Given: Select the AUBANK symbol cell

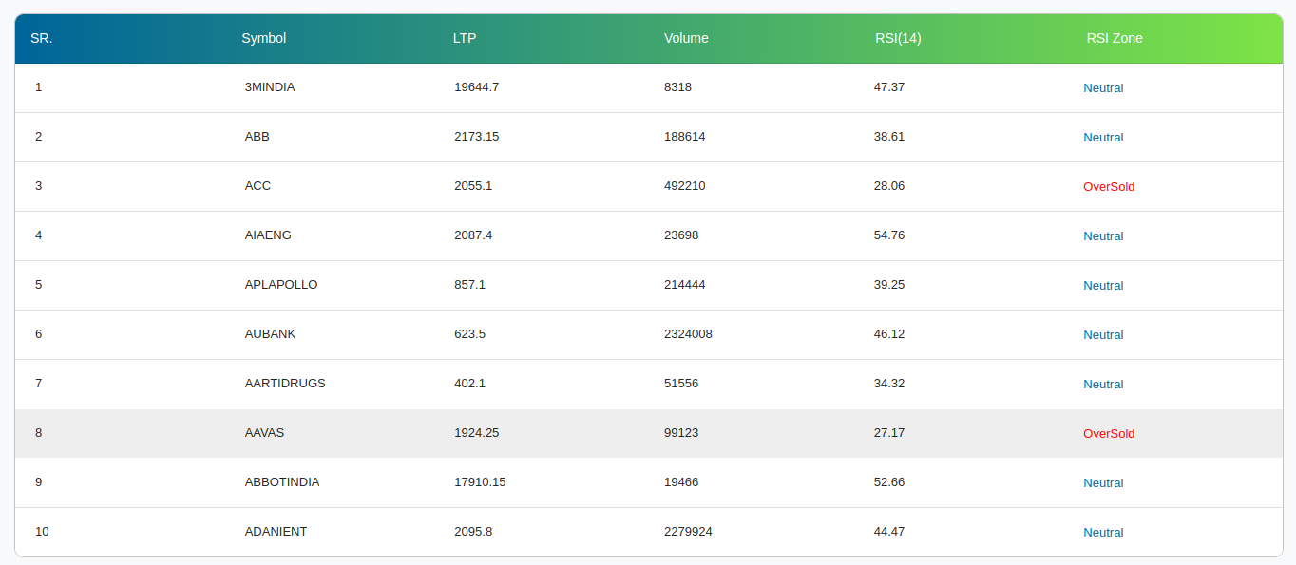Looking at the screenshot, I should [x=271, y=334].
